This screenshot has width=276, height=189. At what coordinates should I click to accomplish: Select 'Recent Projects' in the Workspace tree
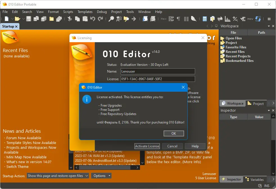[x=238, y=56]
